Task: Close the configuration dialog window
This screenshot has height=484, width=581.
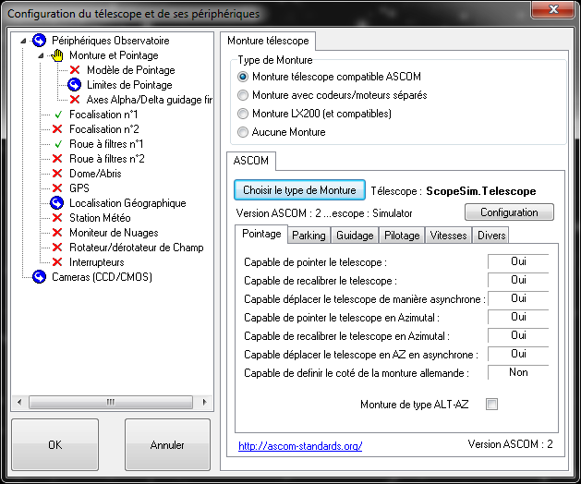Action: coord(553,9)
